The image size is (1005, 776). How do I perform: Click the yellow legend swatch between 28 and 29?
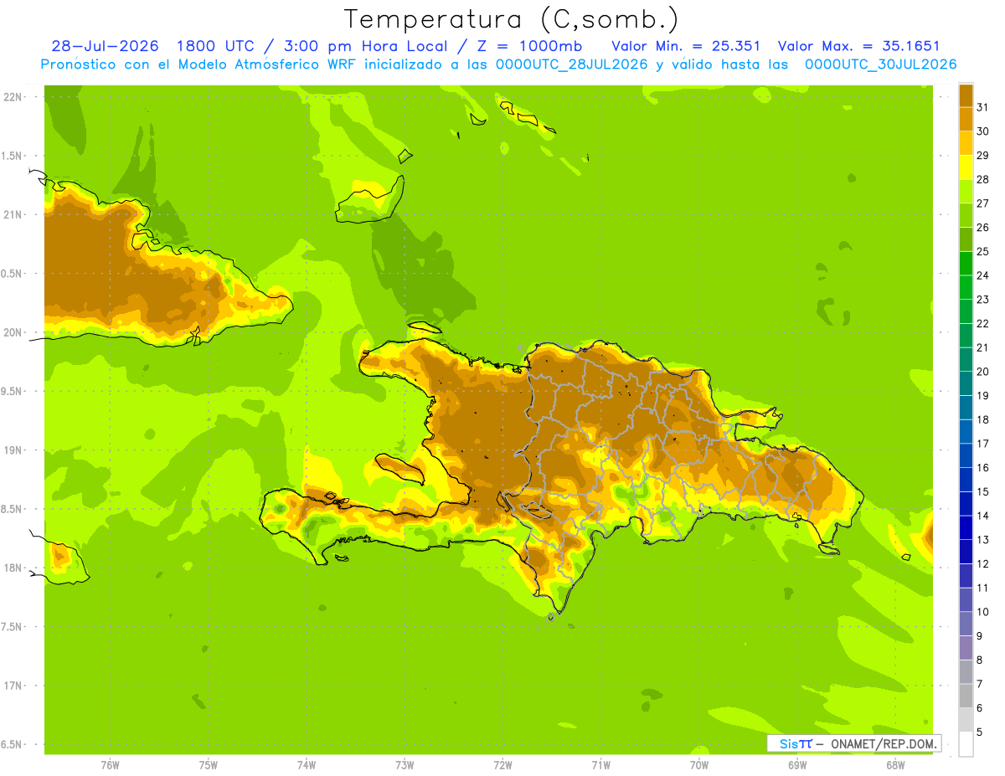pos(966,167)
